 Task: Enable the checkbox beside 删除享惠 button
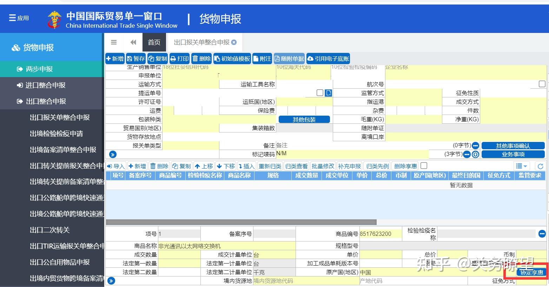pos(424,165)
